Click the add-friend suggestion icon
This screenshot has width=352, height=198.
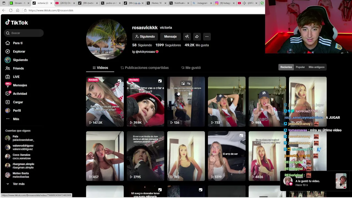tap(187, 37)
